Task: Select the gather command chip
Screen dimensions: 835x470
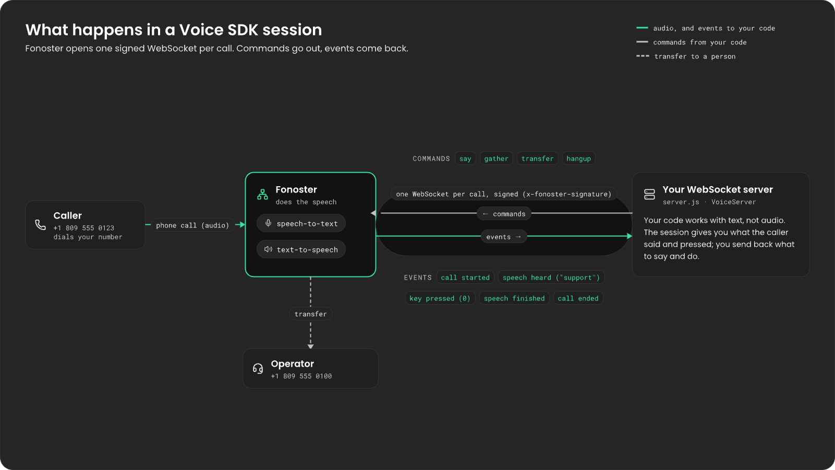Action: pyautogui.click(x=496, y=159)
